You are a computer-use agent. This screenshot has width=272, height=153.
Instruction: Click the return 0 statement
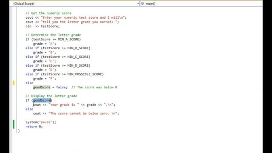(x=34, y=127)
